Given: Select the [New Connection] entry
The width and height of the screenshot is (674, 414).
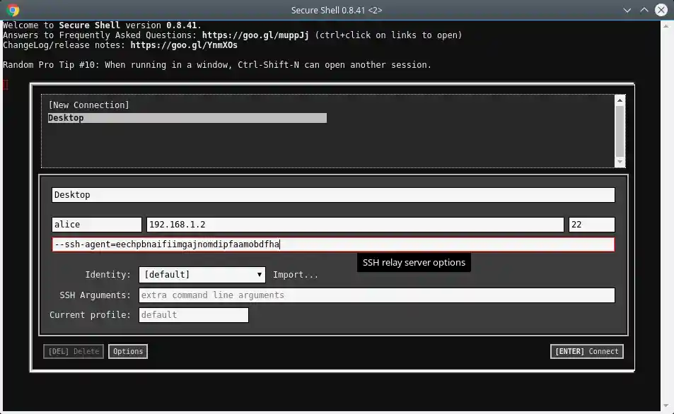Looking at the screenshot, I should click(88, 105).
